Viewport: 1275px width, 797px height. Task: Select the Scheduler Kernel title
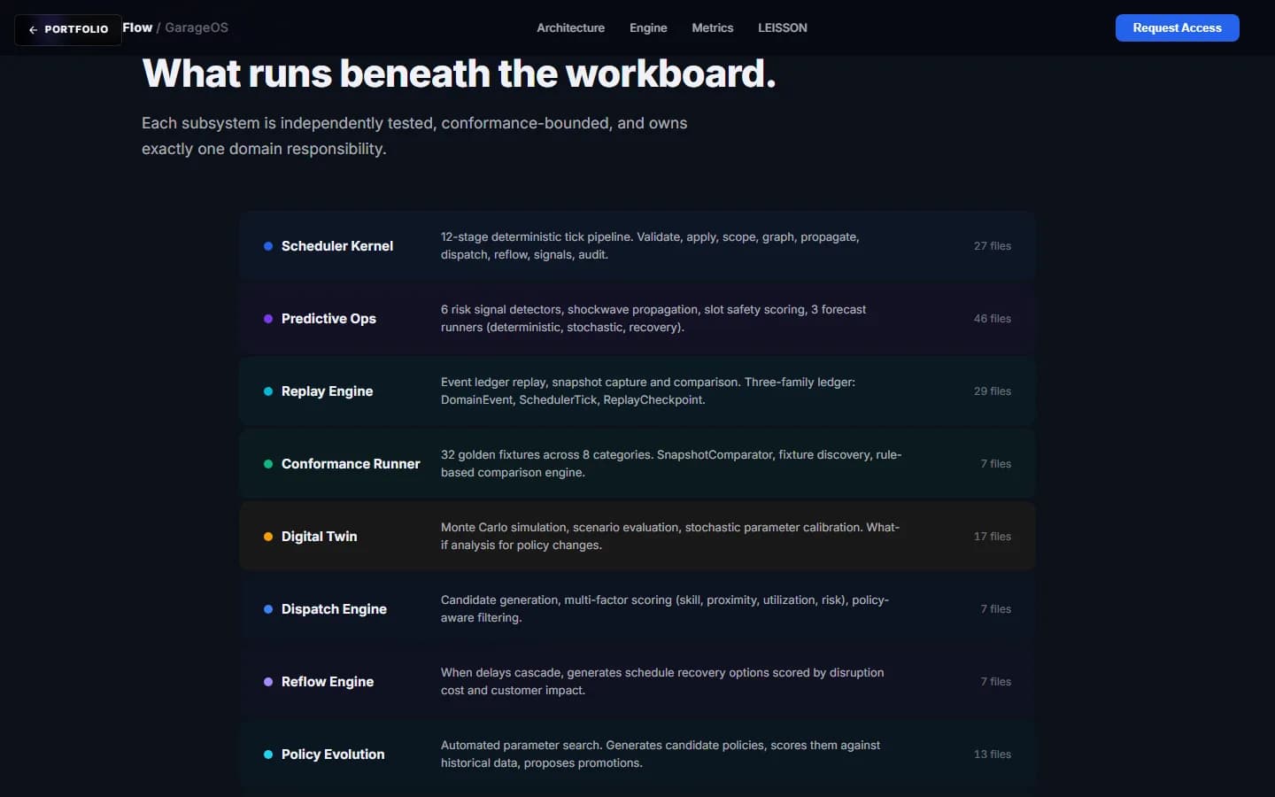[337, 246]
